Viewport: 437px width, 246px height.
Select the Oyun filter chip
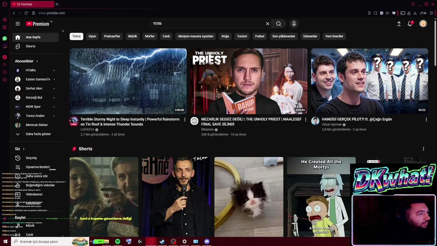(x=92, y=36)
